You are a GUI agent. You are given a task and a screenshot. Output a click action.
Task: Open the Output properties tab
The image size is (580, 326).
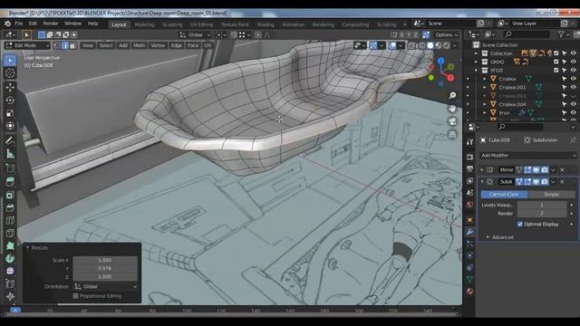click(469, 169)
